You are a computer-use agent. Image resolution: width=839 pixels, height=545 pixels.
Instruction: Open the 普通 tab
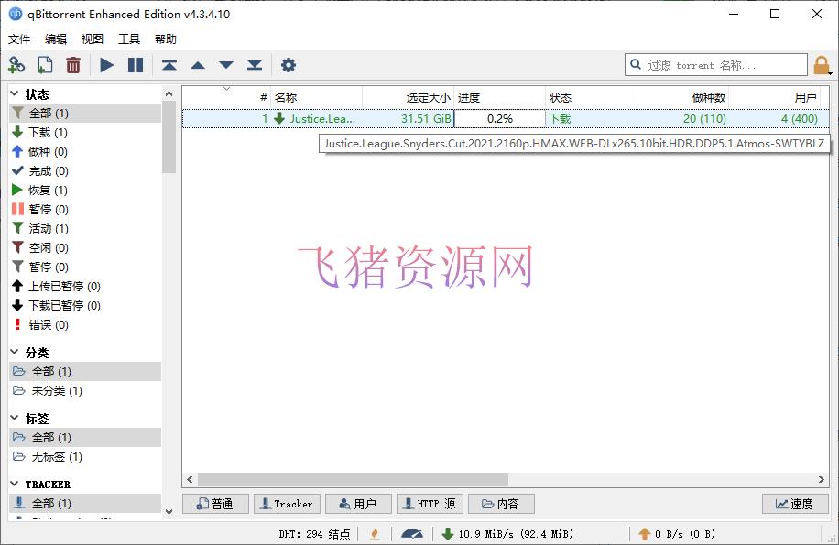tap(215, 504)
